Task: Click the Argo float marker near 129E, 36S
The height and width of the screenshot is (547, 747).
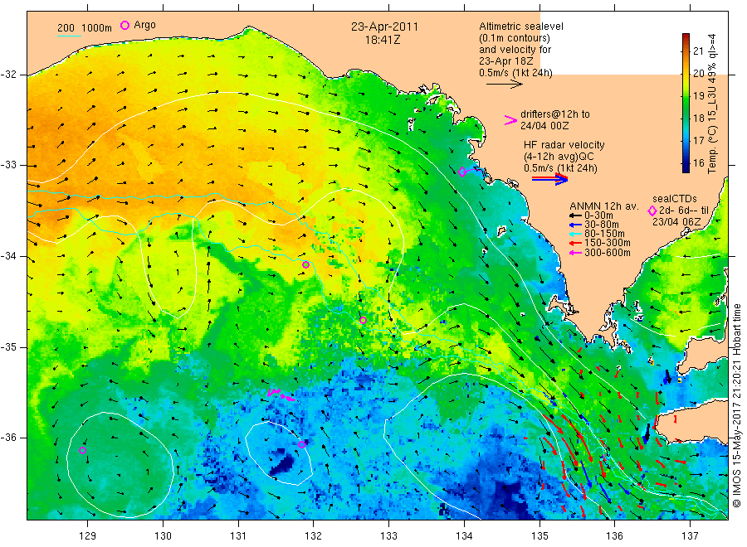Action: tap(82, 450)
